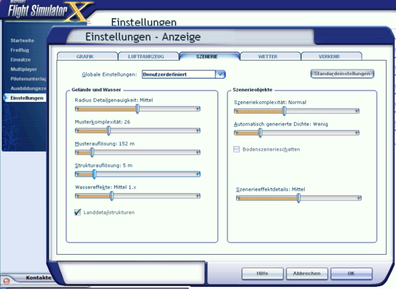Viewport: 396px width, 289px height.
Task: Click the Abbrechen button
Action: point(307,274)
